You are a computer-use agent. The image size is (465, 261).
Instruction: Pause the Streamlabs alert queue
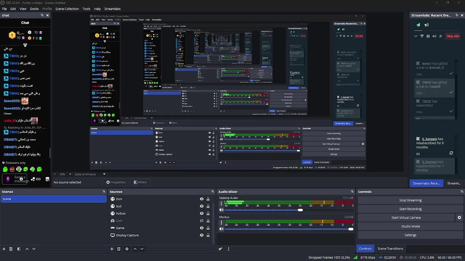pyautogui.click(x=428, y=36)
